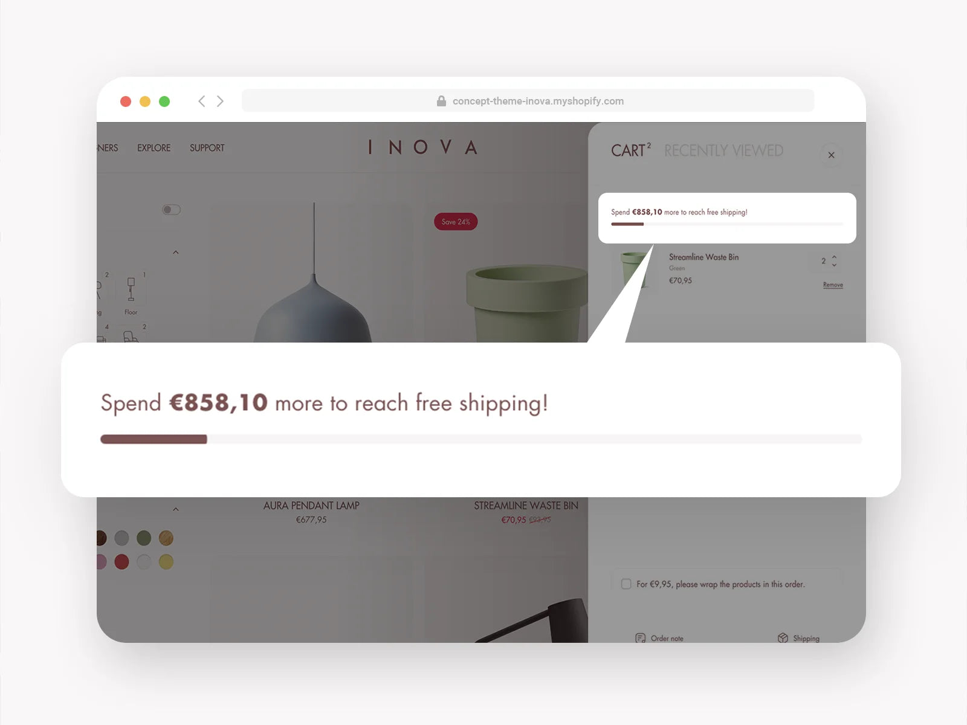The height and width of the screenshot is (725, 967).
Task: Select the red color swatch
Action: (121, 562)
